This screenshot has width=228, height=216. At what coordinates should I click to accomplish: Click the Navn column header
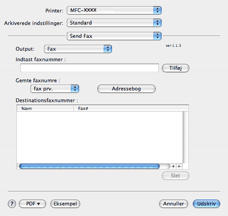pyautogui.click(x=45, y=109)
